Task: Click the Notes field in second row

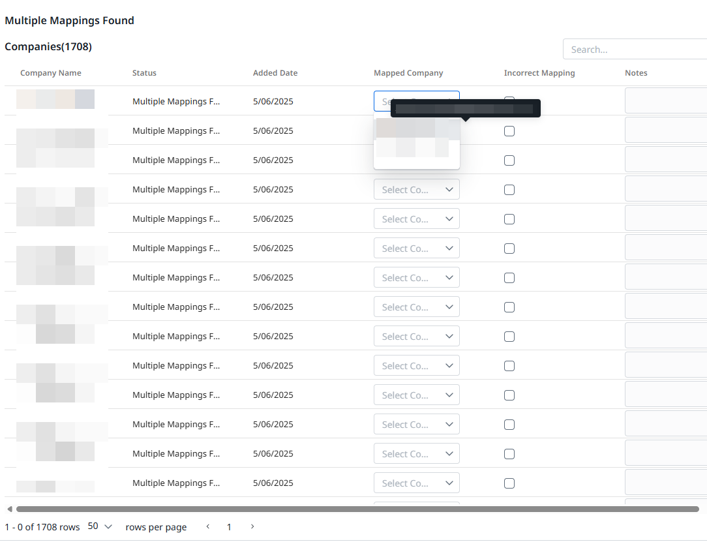Action: (666, 130)
